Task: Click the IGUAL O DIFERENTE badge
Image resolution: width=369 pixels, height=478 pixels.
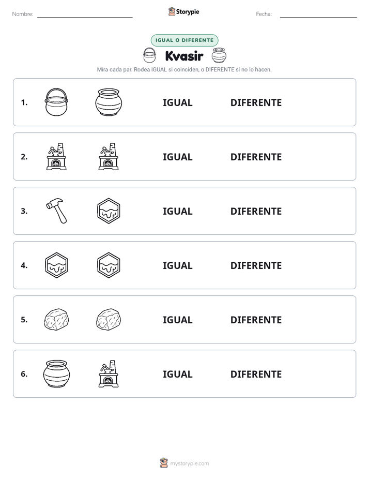Action: click(185, 40)
